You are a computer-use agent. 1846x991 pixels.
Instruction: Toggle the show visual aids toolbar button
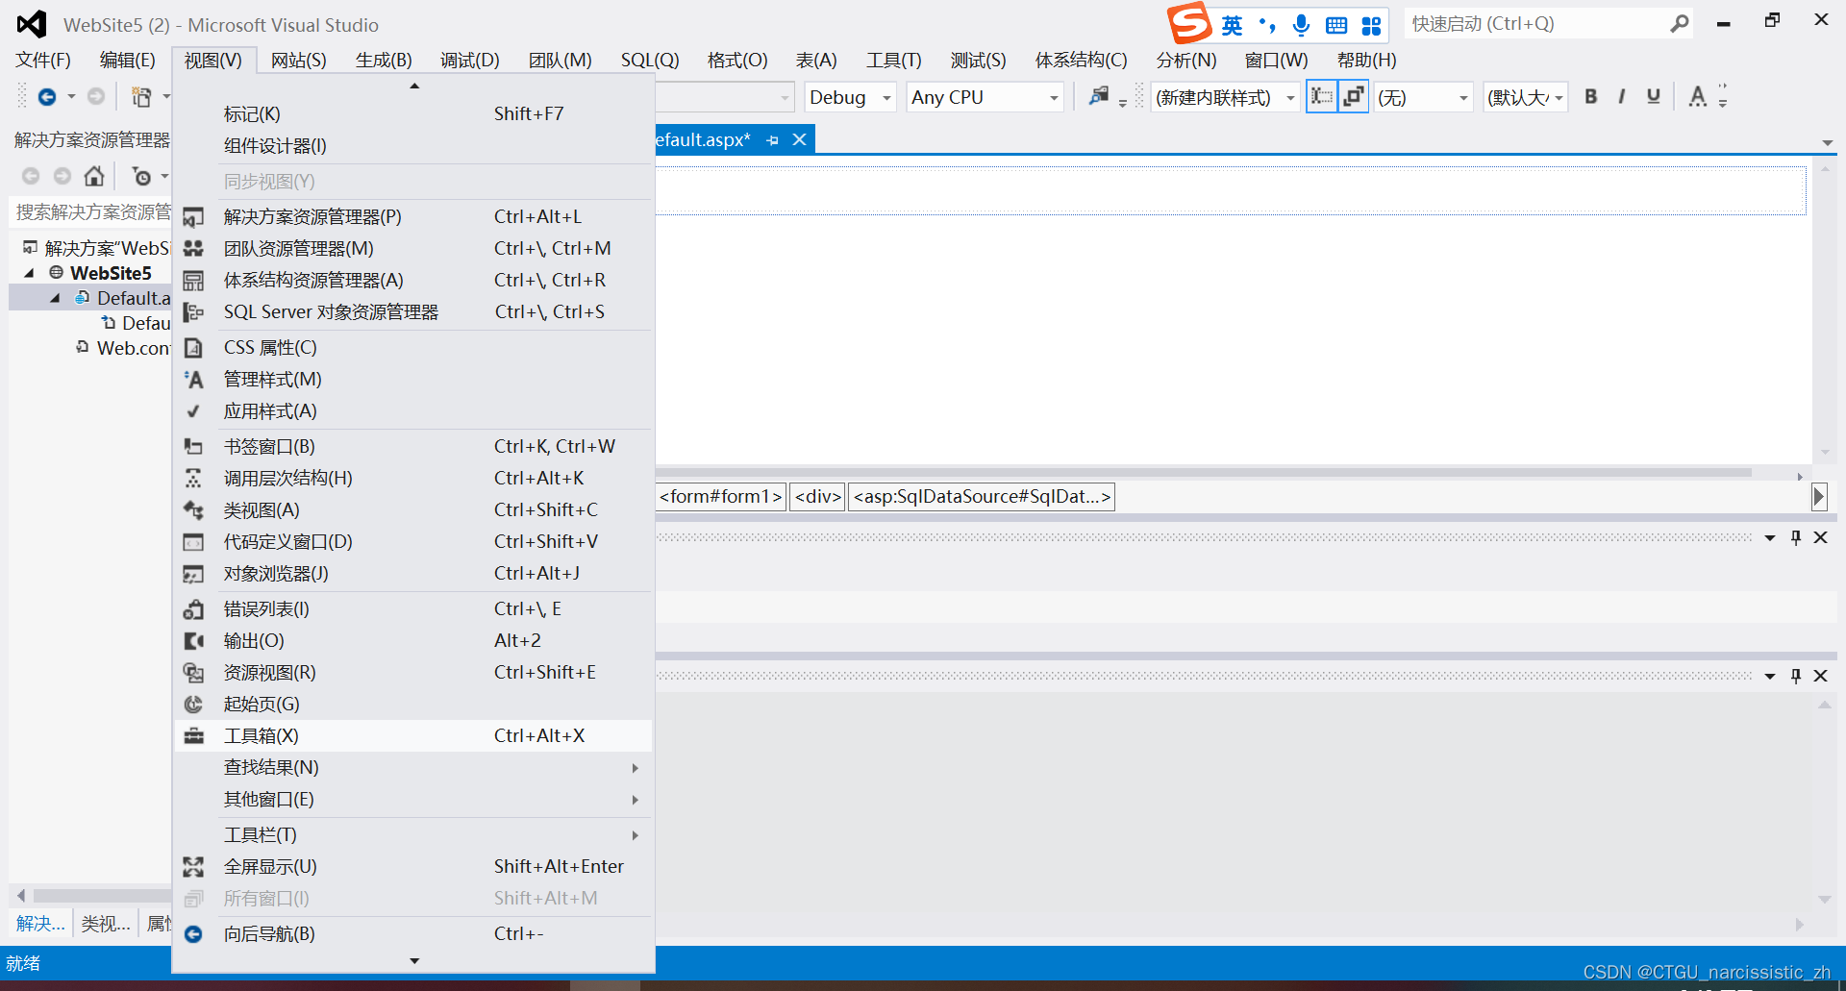1322,96
